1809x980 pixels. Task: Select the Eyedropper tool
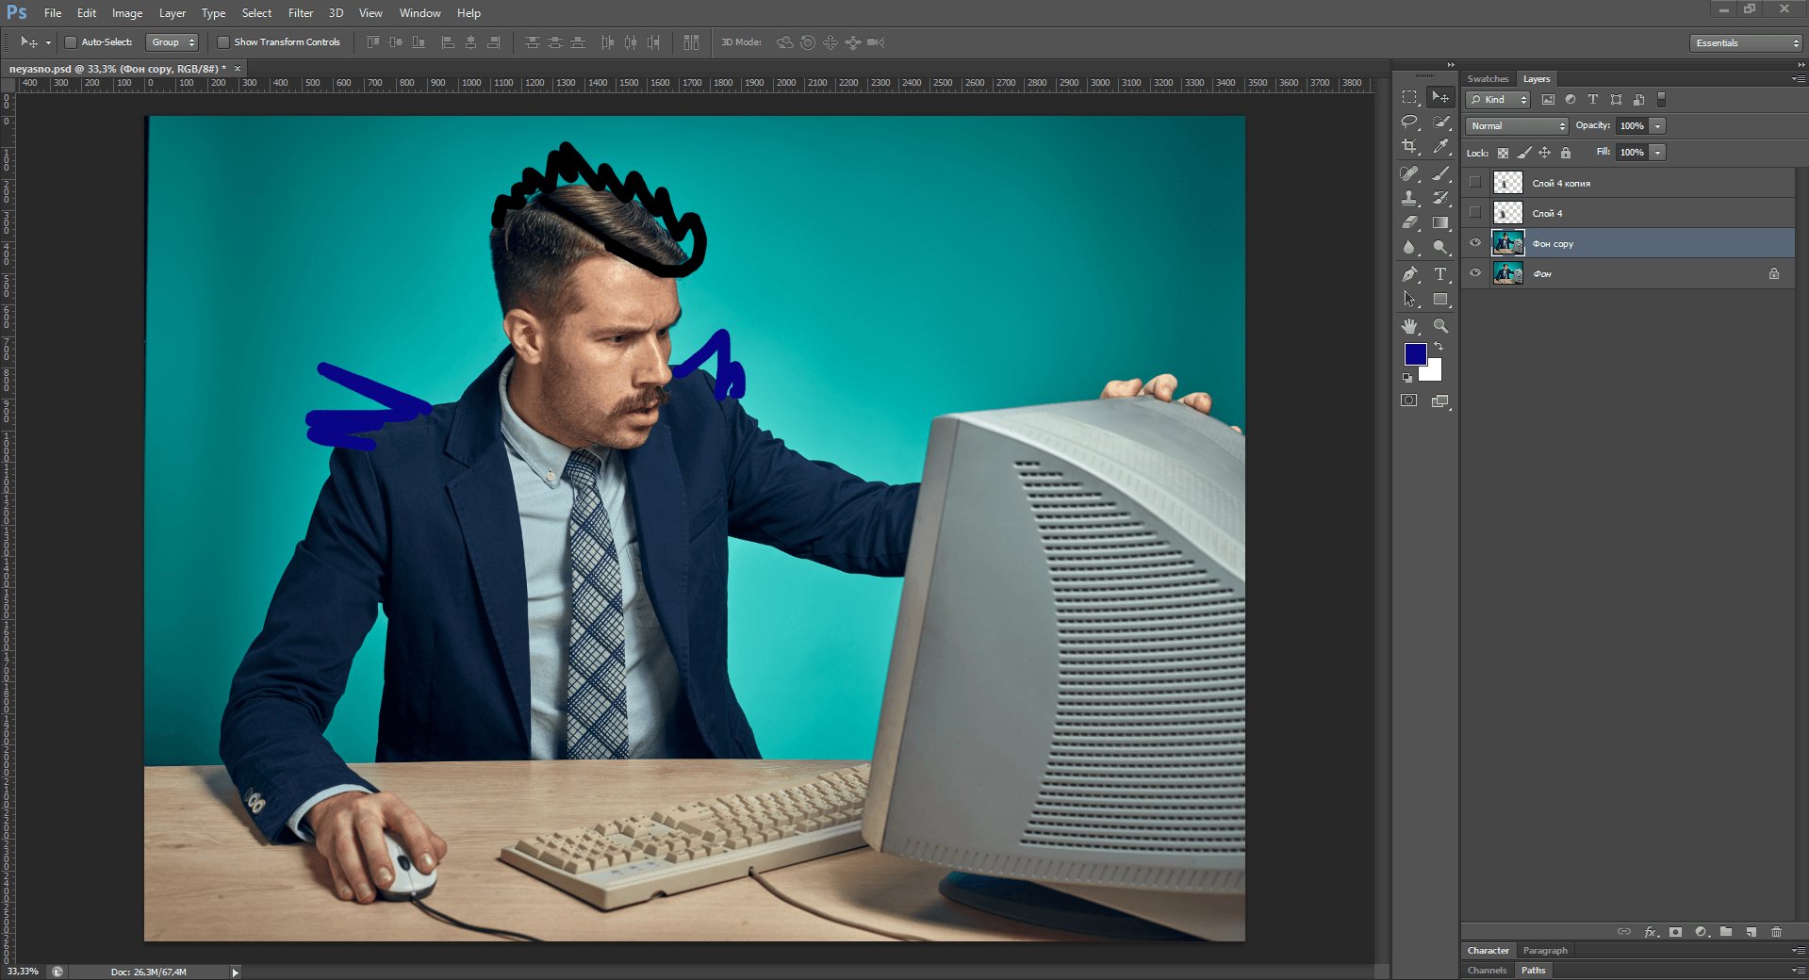click(1440, 146)
